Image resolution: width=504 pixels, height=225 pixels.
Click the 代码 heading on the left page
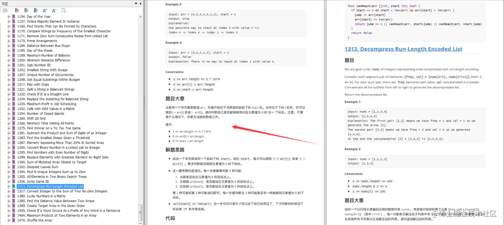pyautogui.click(x=170, y=218)
